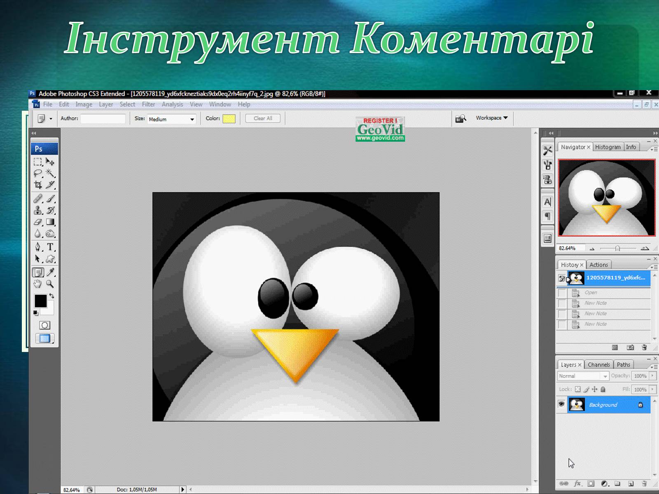Select the Notes tool in toolbox
This screenshot has height=494, width=659.
pyautogui.click(x=38, y=272)
